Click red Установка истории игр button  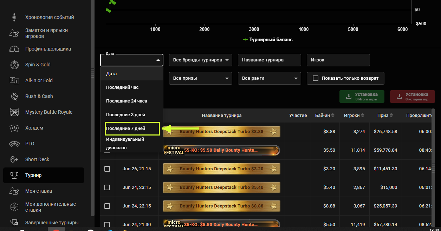[413, 97]
